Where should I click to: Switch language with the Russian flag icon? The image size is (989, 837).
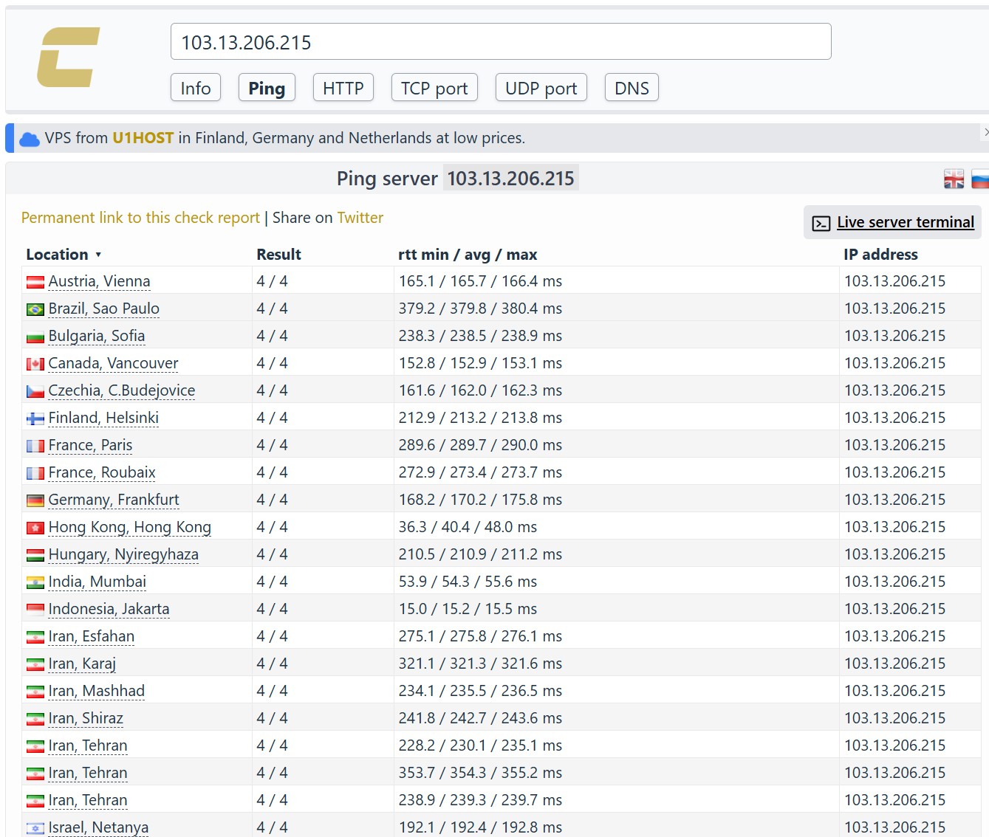pos(980,179)
